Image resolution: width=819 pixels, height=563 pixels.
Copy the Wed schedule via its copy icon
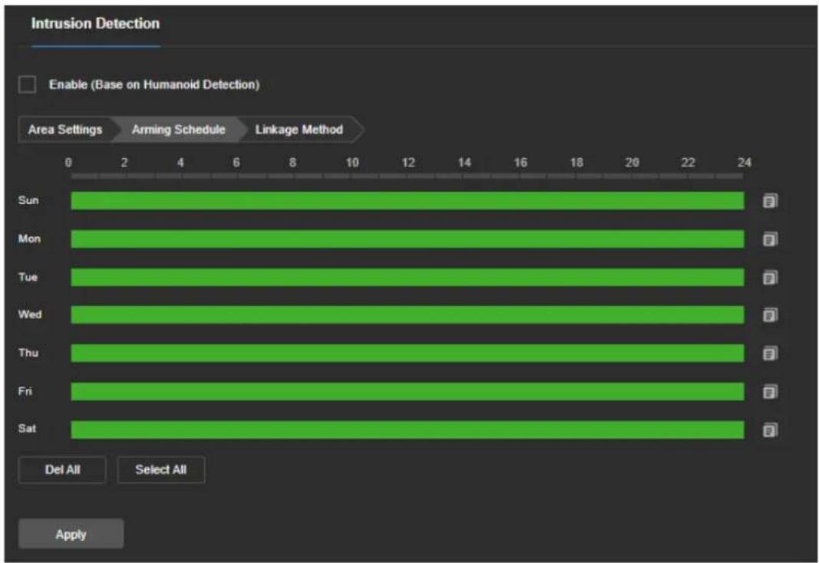[x=770, y=314]
